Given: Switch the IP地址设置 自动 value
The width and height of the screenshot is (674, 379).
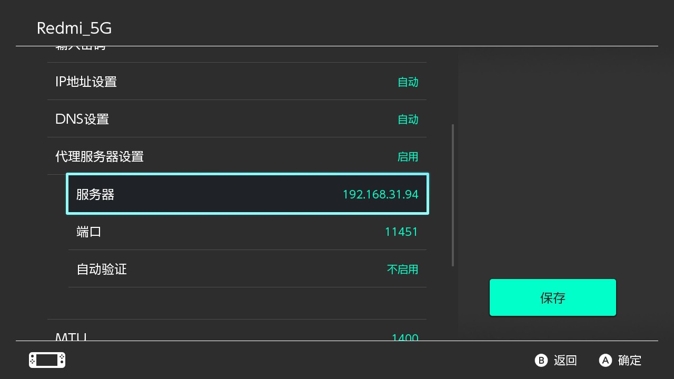Looking at the screenshot, I should [x=408, y=82].
